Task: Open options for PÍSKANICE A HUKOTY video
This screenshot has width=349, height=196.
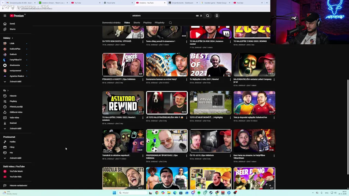Action: point(143,79)
